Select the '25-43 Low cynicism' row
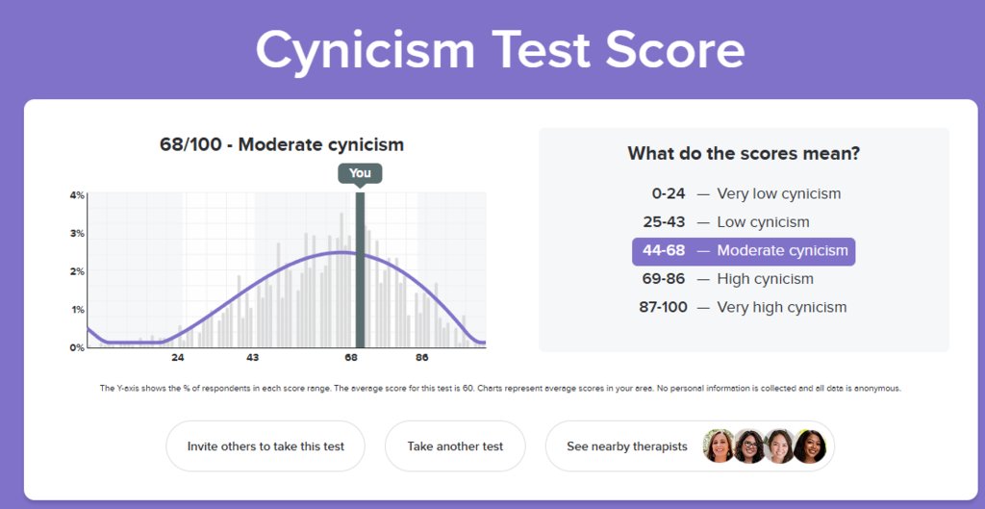985x509 pixels. (726, 222)
